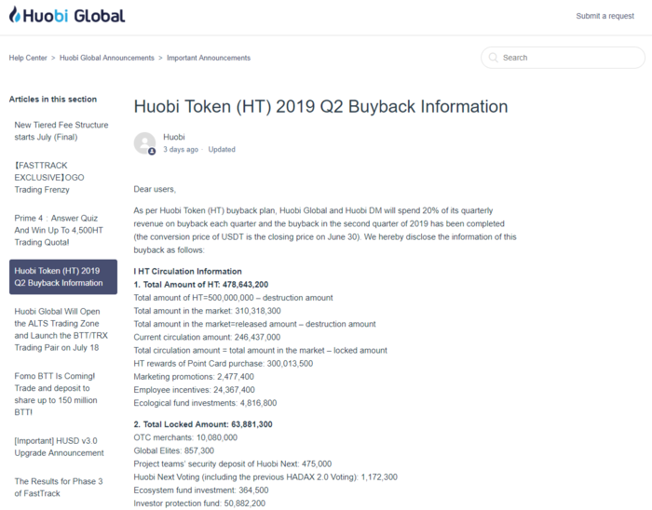Click 'Total Amount of HT: 478,643,200' line
The width and height of the screenshot is (652, 510).
click(x=201, y=285)
